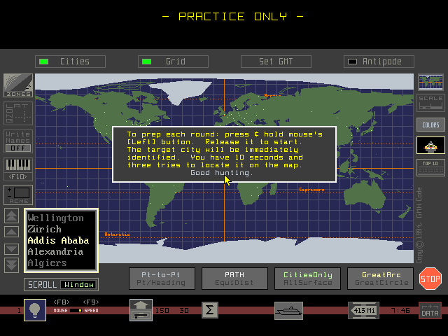
Task: Click the Antarctic circle label
Action: point(117,234)
